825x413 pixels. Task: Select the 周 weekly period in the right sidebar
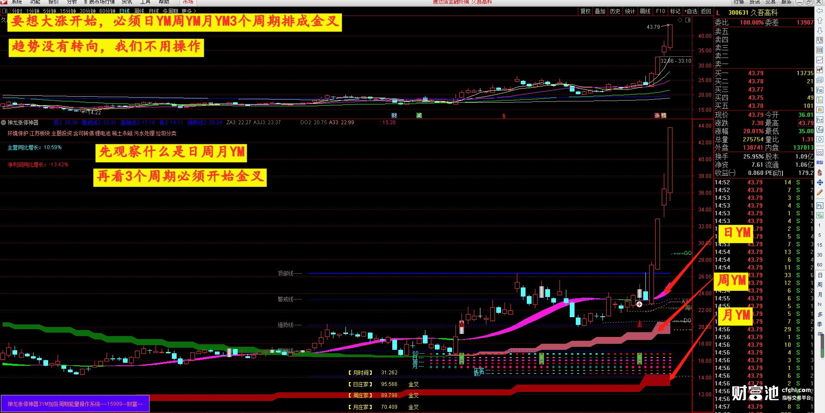coord(820,285)
